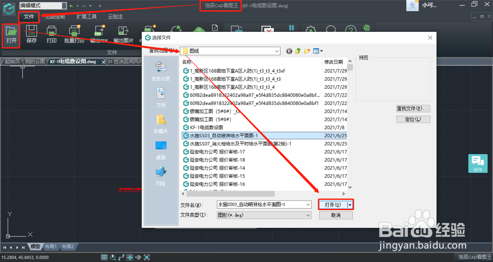
Task: Step to the next layout tab arrow
Action: [x=17, y=247]
